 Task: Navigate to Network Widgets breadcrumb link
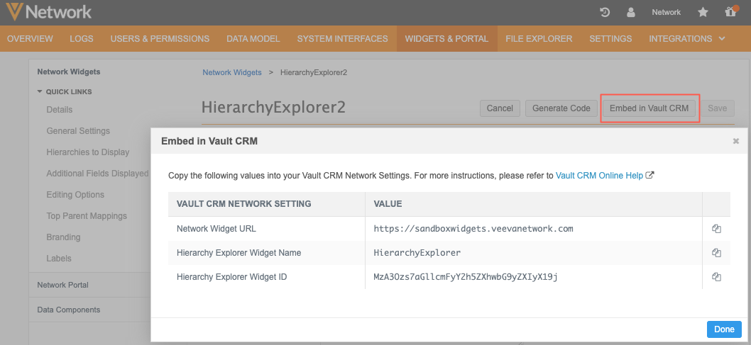[x=231, y=72]
